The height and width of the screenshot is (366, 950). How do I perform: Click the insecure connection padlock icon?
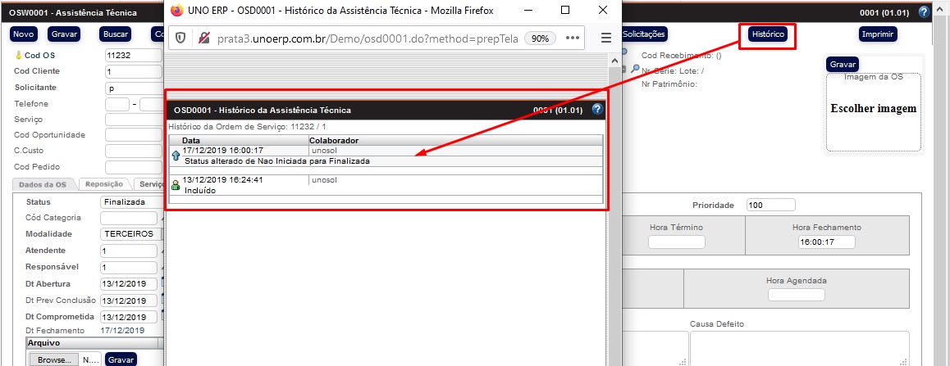[x=203, y=38]
